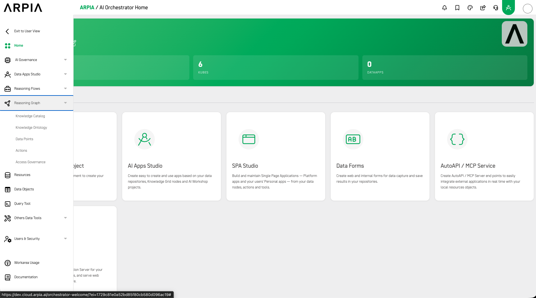Image resolution: width=536 pixels, height=298 pixels.
Task: Click the AutoAPI curly braces icon
Action: 457,139
